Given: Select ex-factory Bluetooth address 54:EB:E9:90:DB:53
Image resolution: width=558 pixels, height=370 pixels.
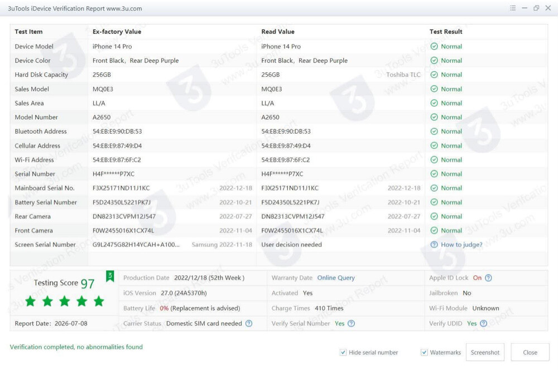Looking at the screenshot, I should point(117,132).
